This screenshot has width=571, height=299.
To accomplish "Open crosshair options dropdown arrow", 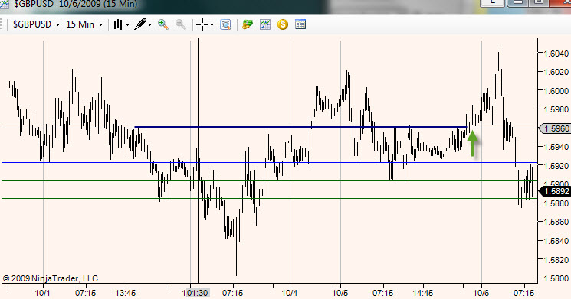I will click(212, 25).
